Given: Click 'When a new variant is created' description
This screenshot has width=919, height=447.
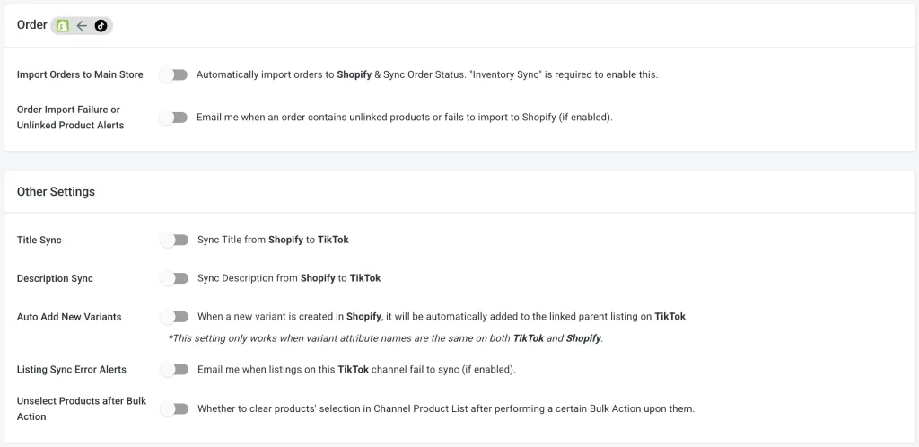Looking at the screenshot, I should coord(442,317).
